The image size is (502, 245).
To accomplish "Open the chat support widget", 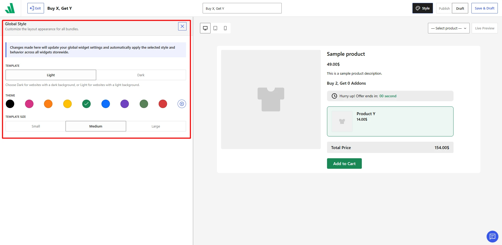I will coord(492,237).
